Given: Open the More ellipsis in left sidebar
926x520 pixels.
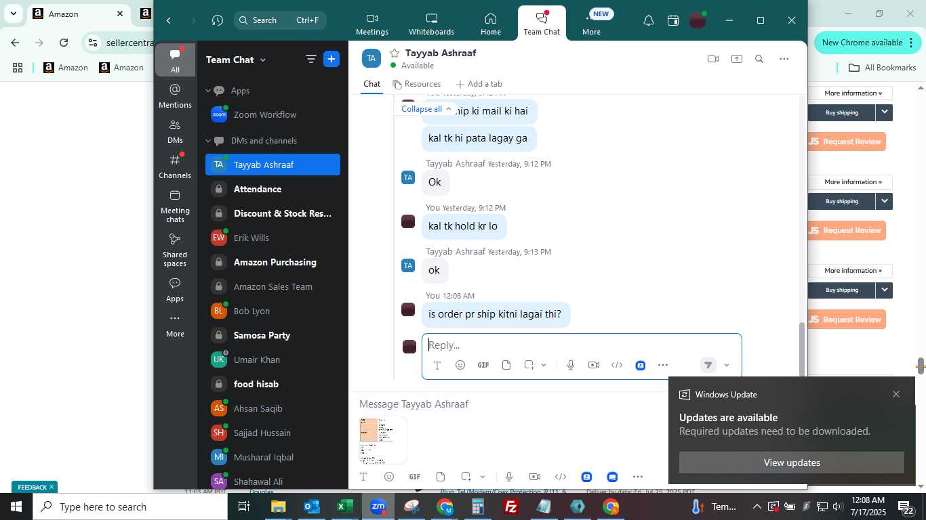Looking at the screenshot, I should click(175, 325).
